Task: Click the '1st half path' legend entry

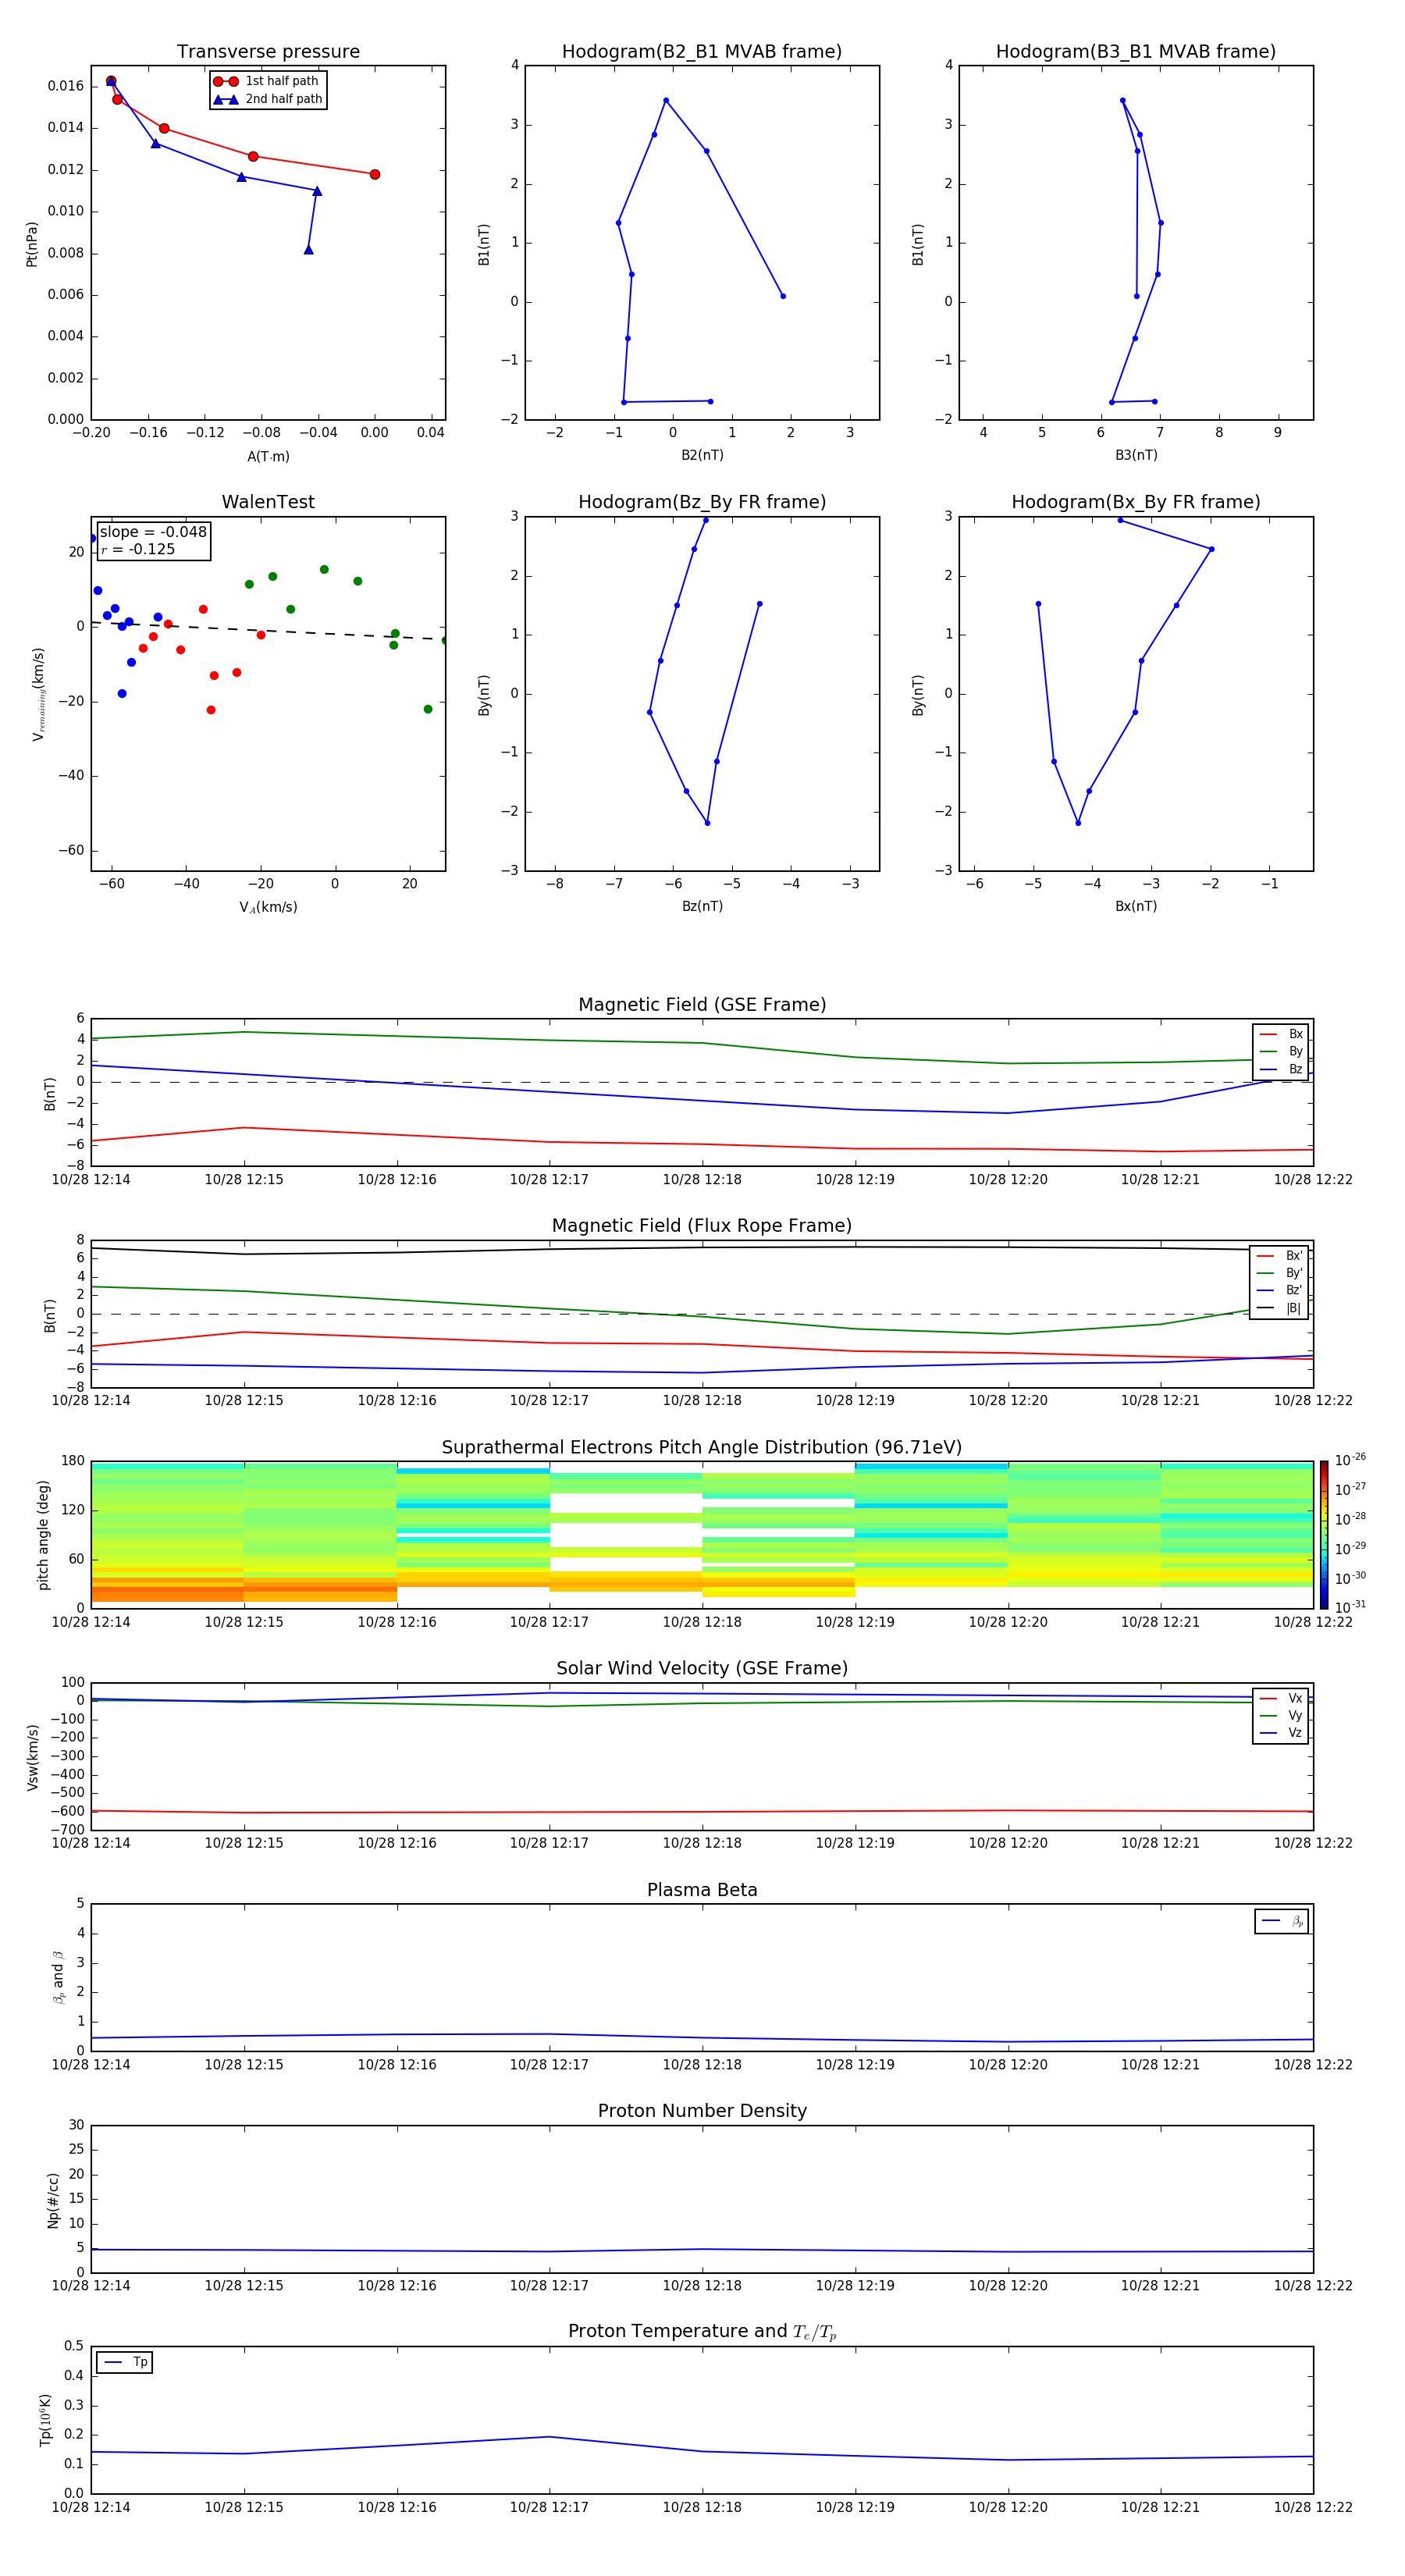Action: [266, 81]
